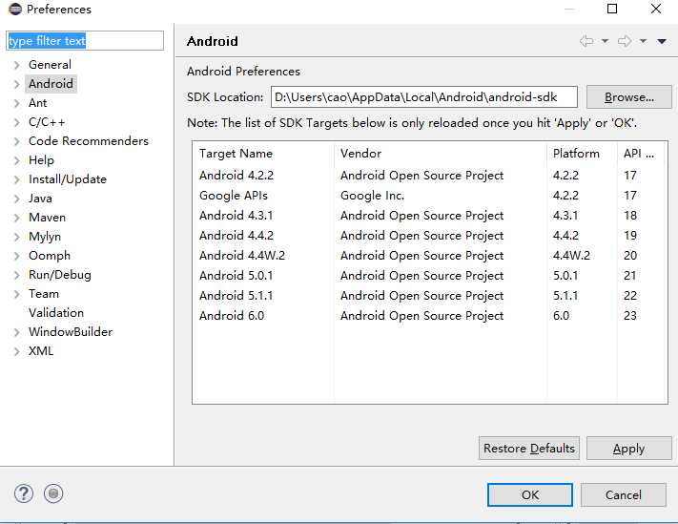Sort by Vendor column header
The height and width of the screenshot is (524, 678).
point(441,154)
